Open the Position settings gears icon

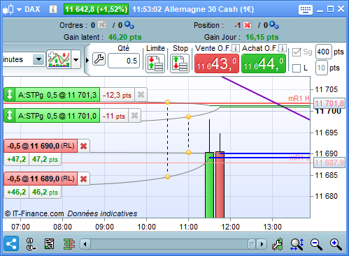tap(273, 24)
